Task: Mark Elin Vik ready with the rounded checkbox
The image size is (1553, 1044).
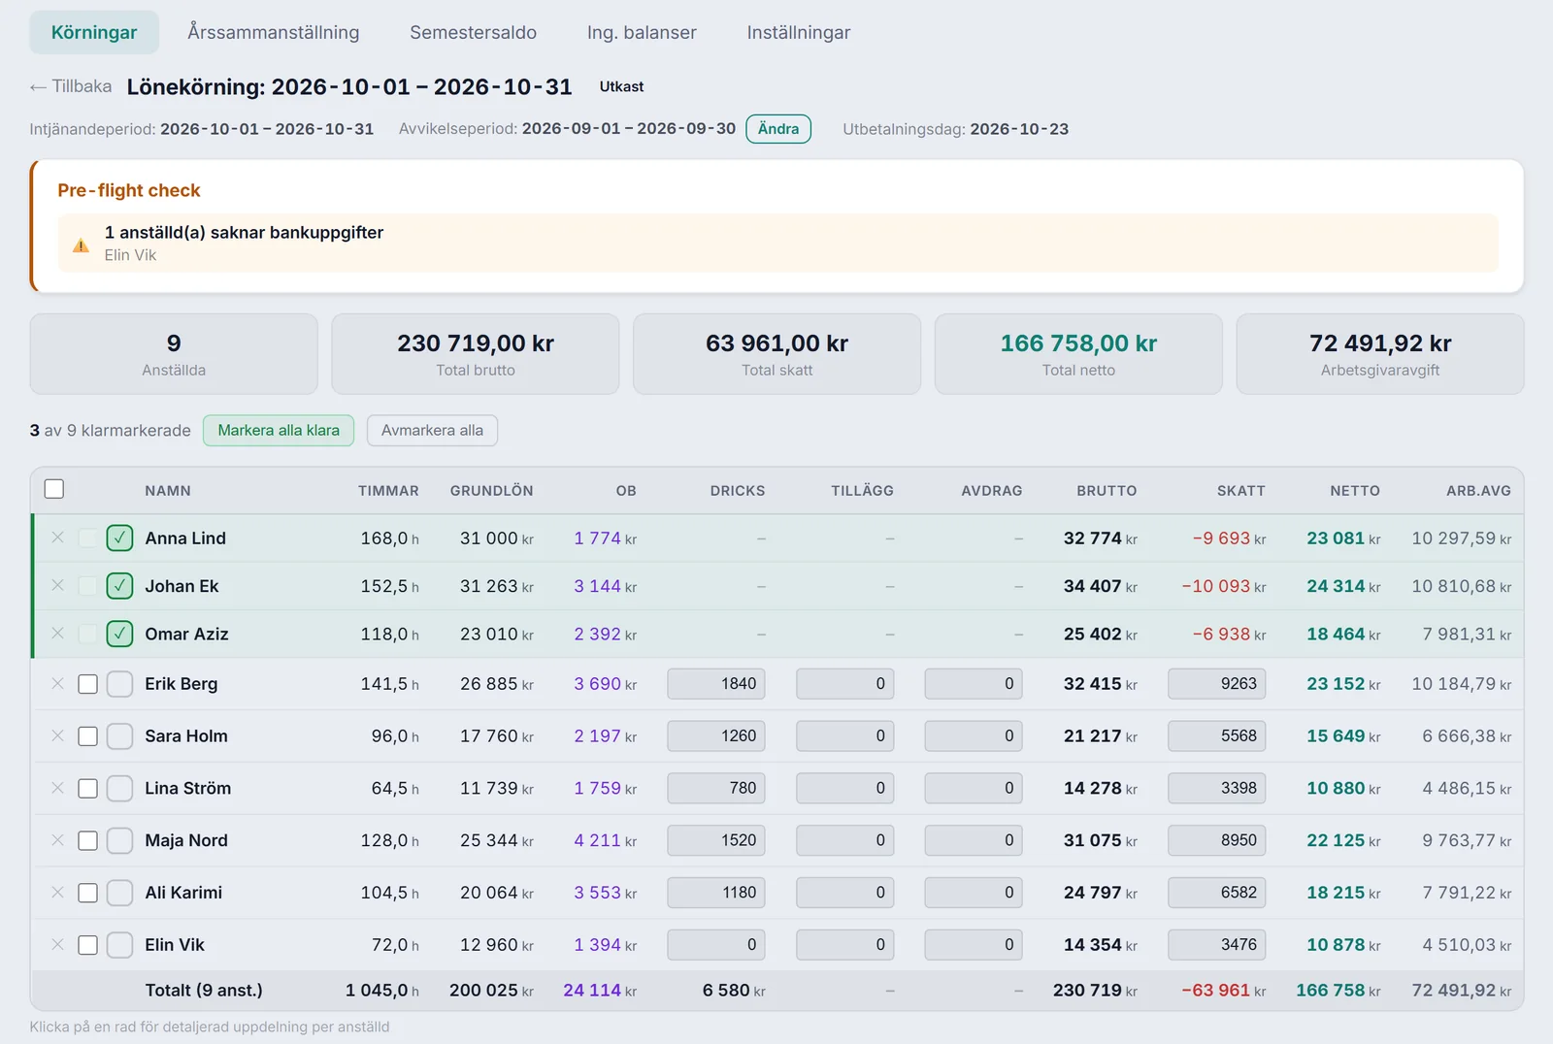Action: coord(119,945)
